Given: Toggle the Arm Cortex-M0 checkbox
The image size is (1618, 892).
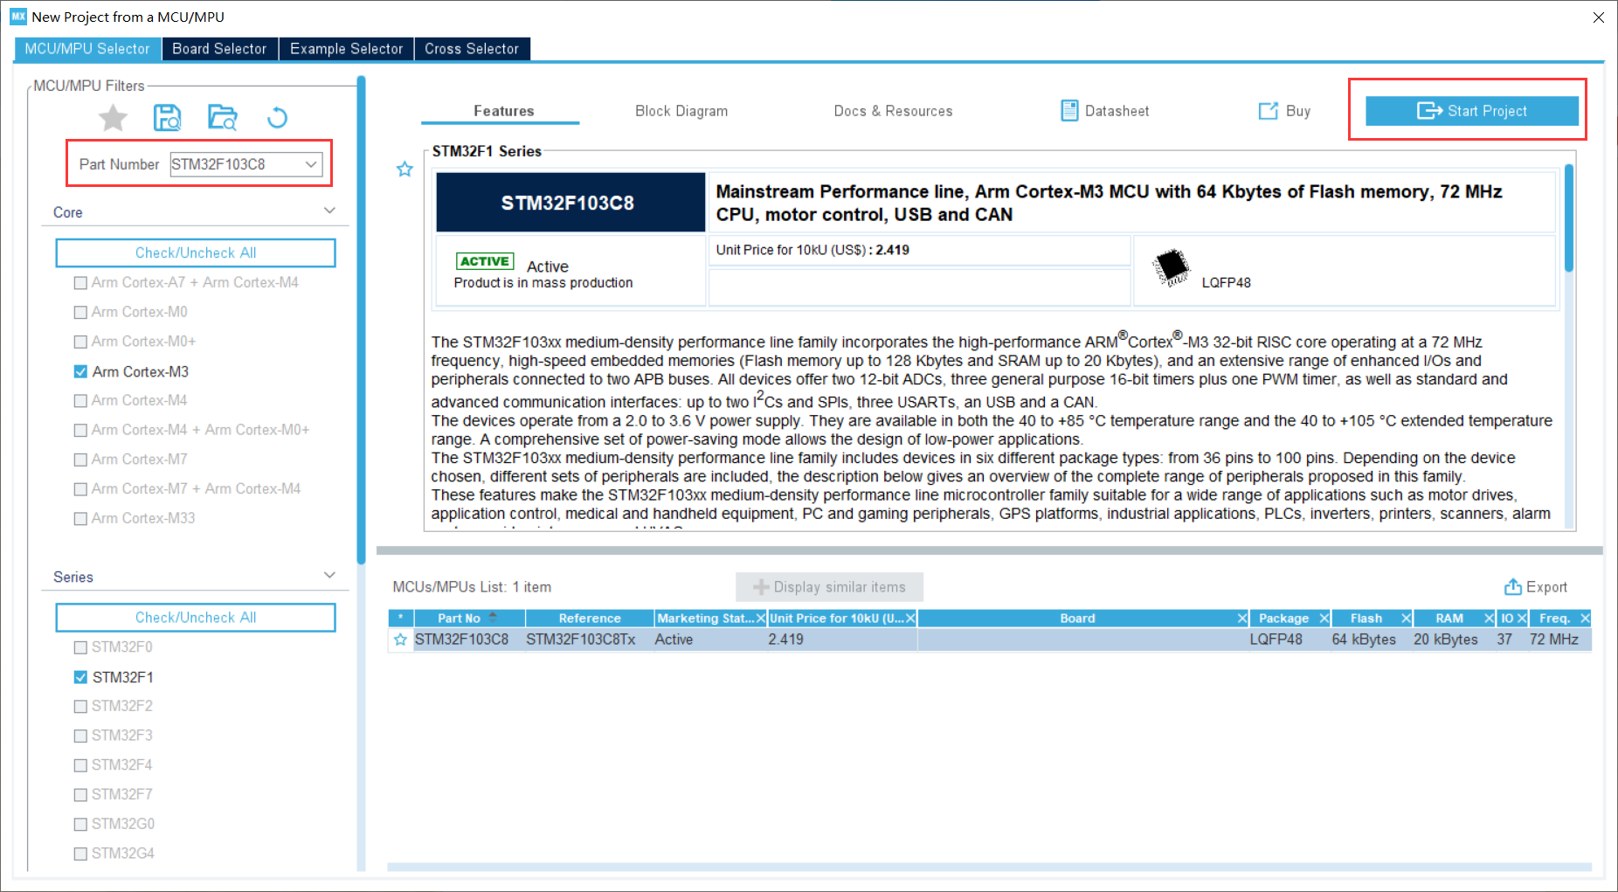Looking at the screenshot, I should 80,312.
